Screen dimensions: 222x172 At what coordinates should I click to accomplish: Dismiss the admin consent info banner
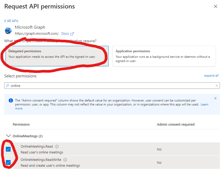215,98
